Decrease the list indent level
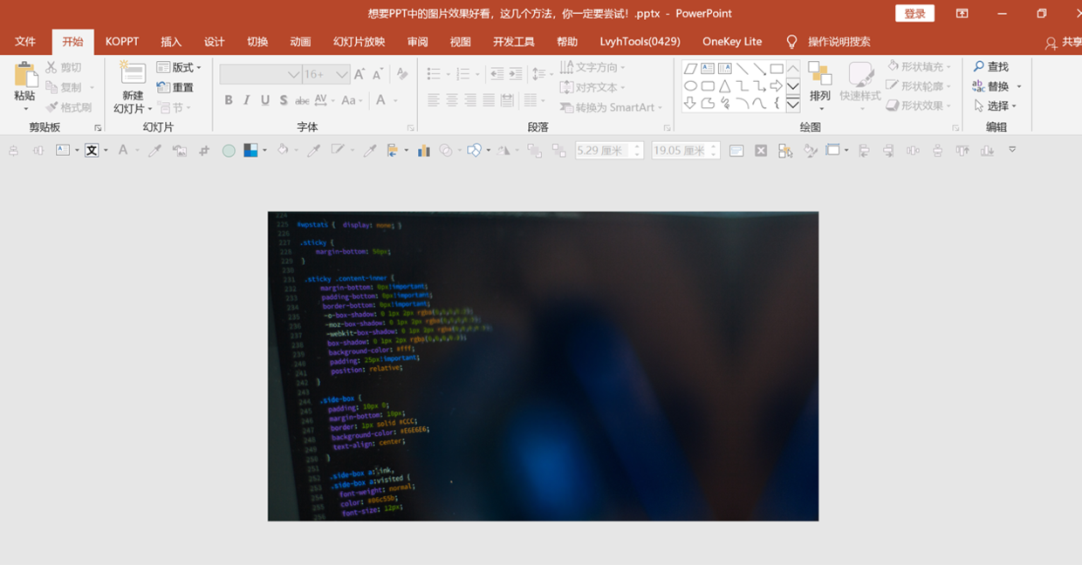 point(496,75)
